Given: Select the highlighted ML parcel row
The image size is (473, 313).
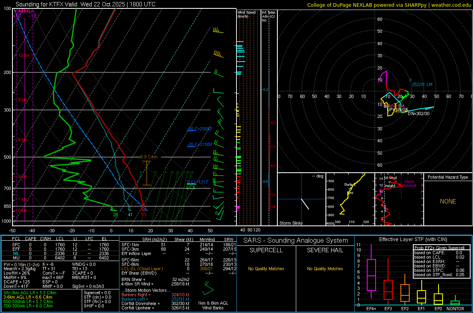Looking at the screenshot, I should [61, 253].
